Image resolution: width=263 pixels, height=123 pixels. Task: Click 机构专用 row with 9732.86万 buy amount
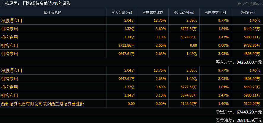click(132, 45)
